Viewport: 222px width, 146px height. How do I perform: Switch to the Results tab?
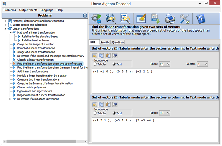coord(105,42)
